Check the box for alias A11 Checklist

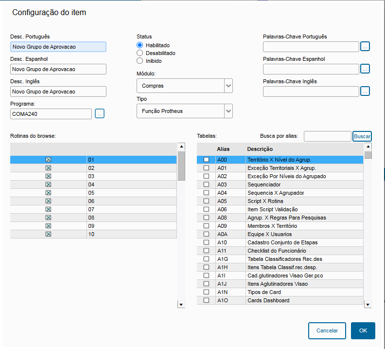[206, 251]
